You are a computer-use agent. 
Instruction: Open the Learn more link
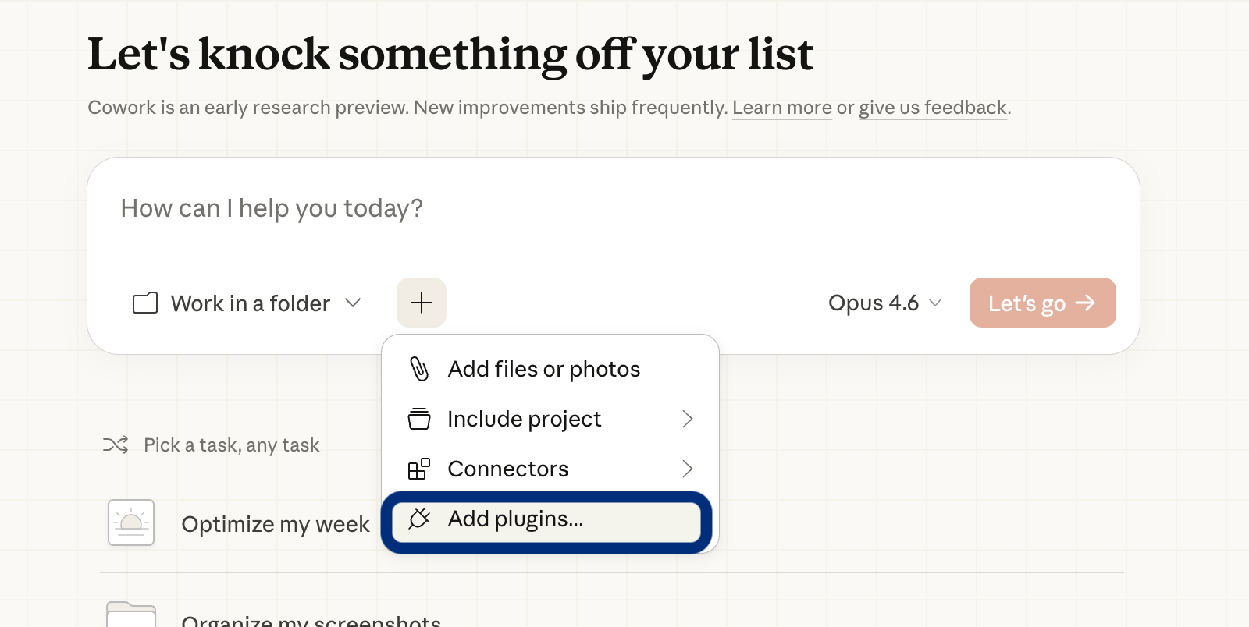[x=781, y=108]
